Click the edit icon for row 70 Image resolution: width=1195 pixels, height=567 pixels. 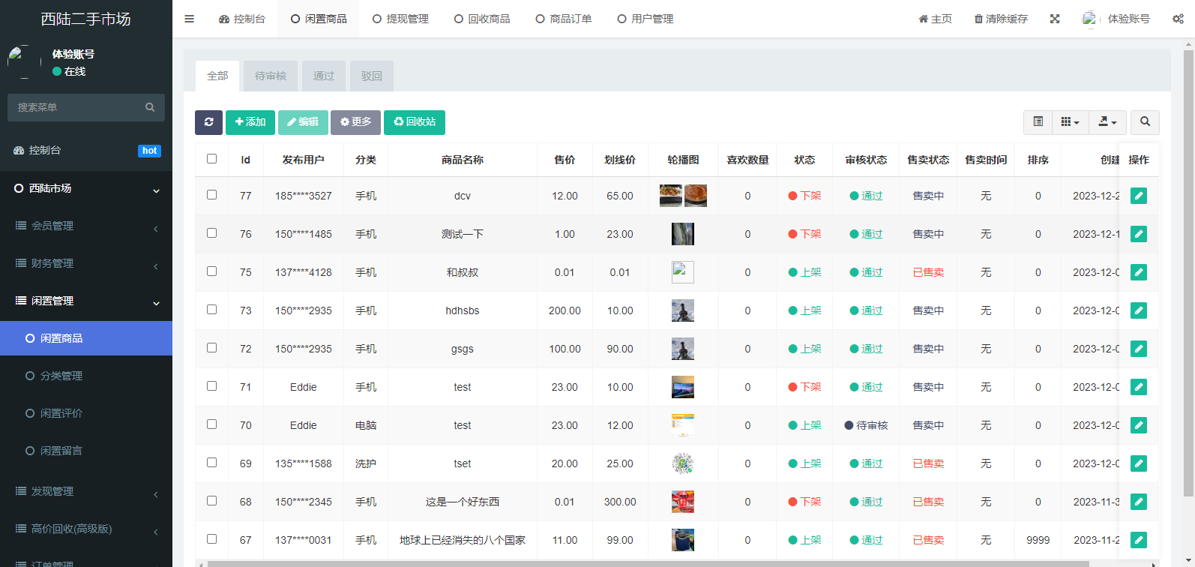coord(1138,425)
